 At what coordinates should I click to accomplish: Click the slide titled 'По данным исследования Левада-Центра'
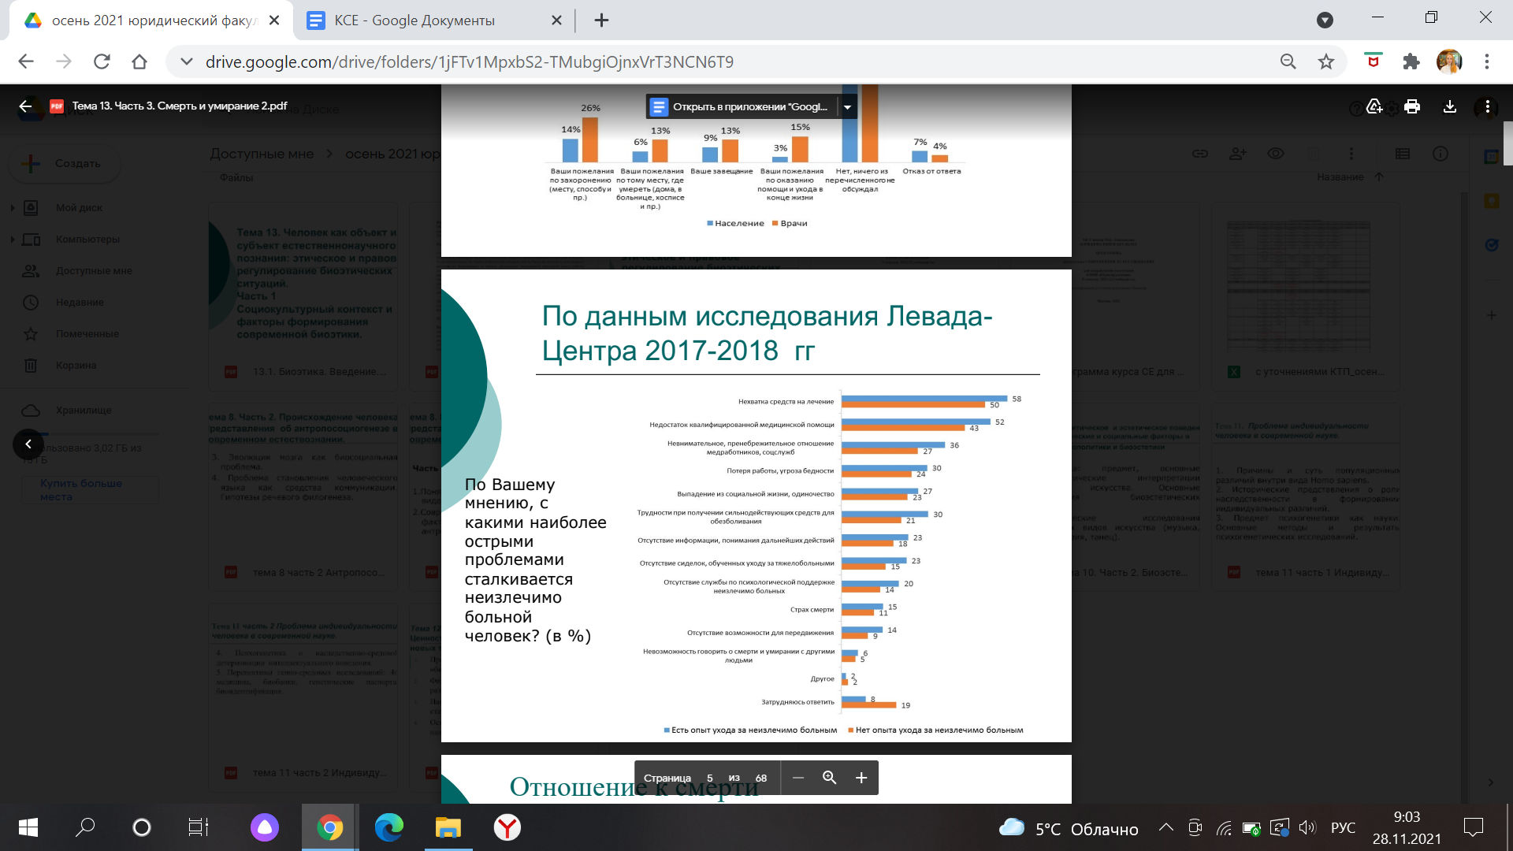coord(756,506)
